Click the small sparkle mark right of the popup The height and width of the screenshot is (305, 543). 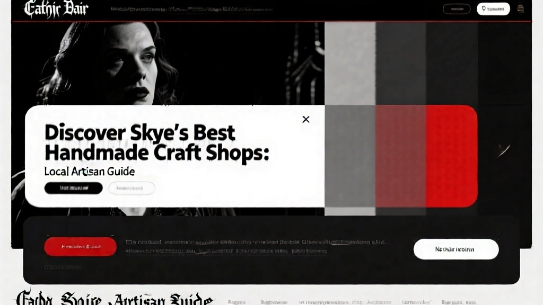pyautogui.click(x=504, y=150)
